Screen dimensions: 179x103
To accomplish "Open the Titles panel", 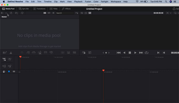I will (x=53, y=9).
